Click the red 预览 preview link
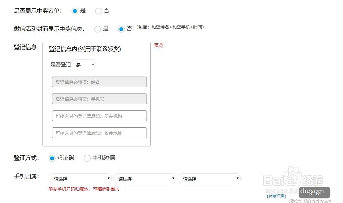The width and height of the screenshot is (343, 203). pyautogui.click(x=158, y=45)
